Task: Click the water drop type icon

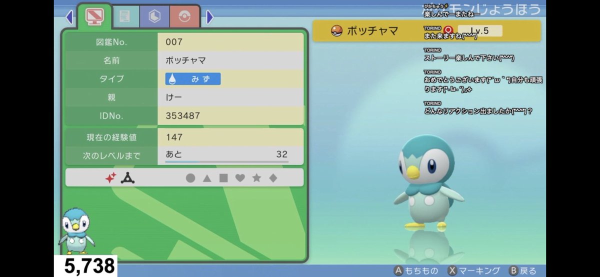Action: pyautogui.click(x=172, y=79)
